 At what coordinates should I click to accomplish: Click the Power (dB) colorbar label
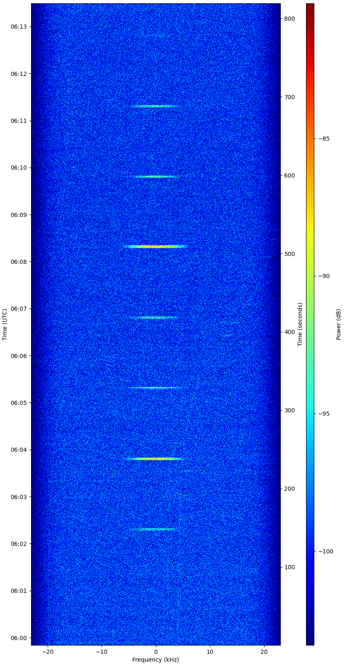tap(338, 324)
